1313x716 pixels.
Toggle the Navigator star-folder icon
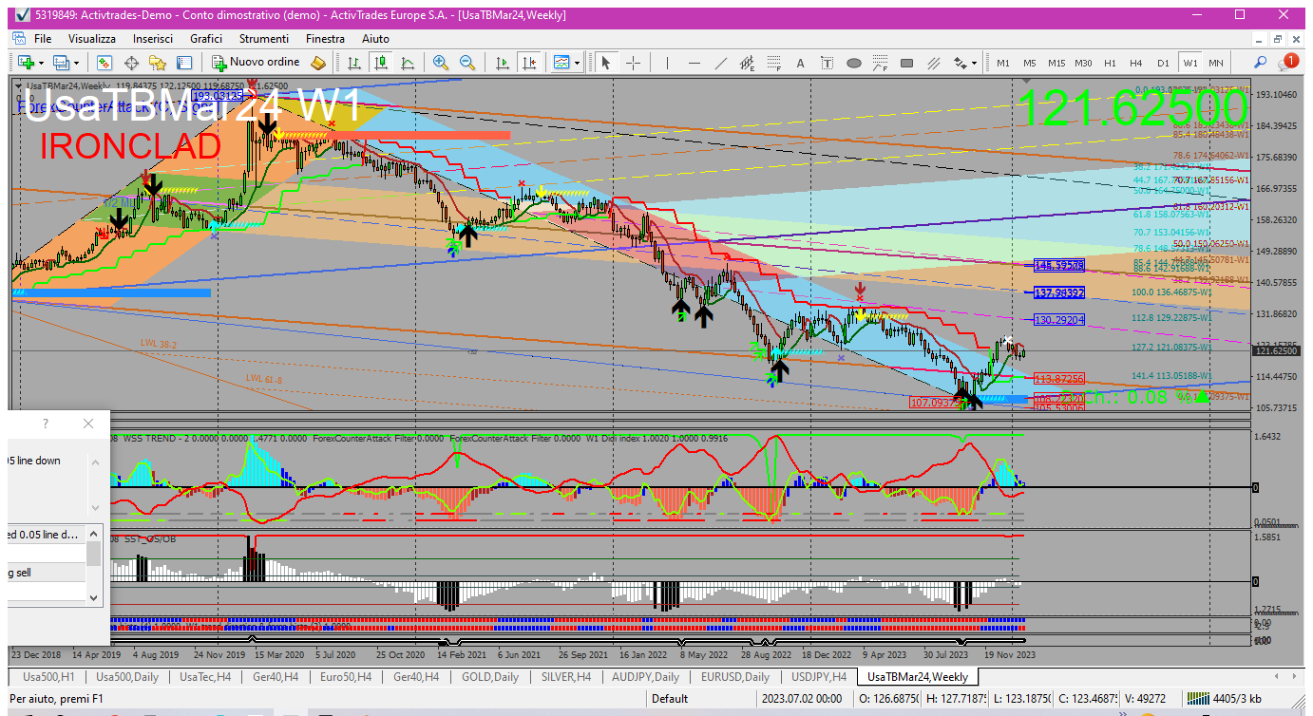coord(158,63)
